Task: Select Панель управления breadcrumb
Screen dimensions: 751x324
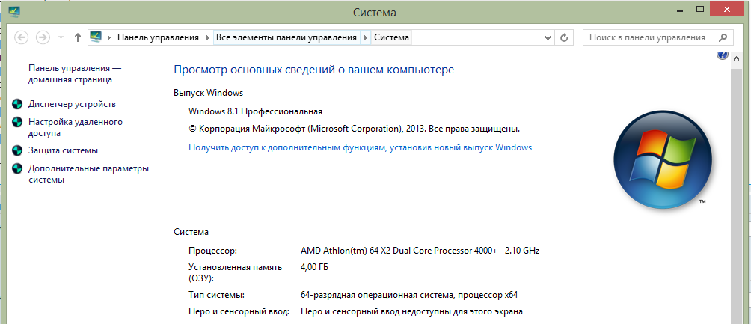Action: tap(158, 37)
